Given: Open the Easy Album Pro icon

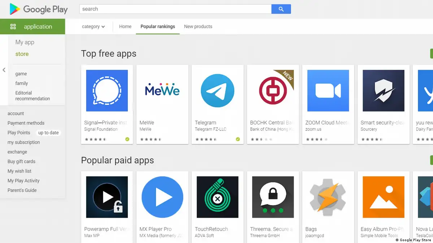Looking at the screenshot, I should click(x=384, y=197).
